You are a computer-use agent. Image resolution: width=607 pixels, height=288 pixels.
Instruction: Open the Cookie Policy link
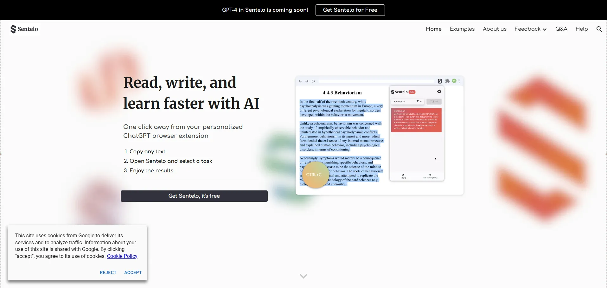pos(122,256)
